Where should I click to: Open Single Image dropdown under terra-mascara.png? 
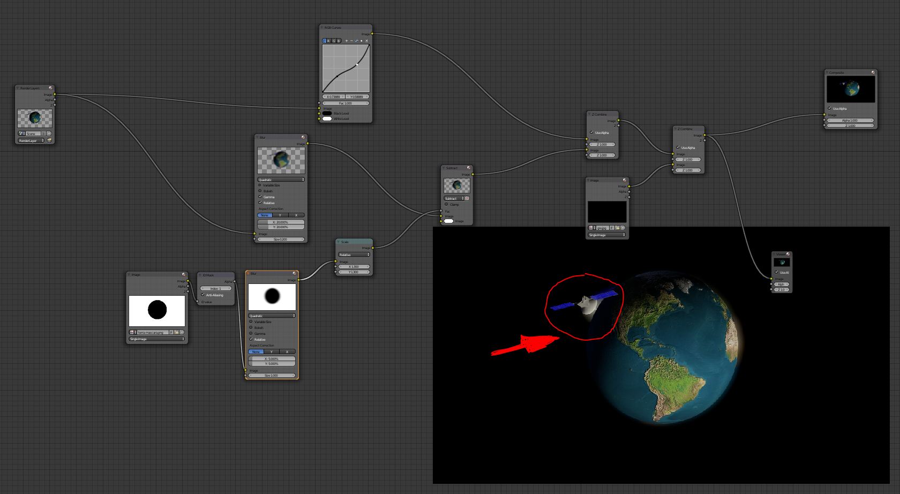156,339
